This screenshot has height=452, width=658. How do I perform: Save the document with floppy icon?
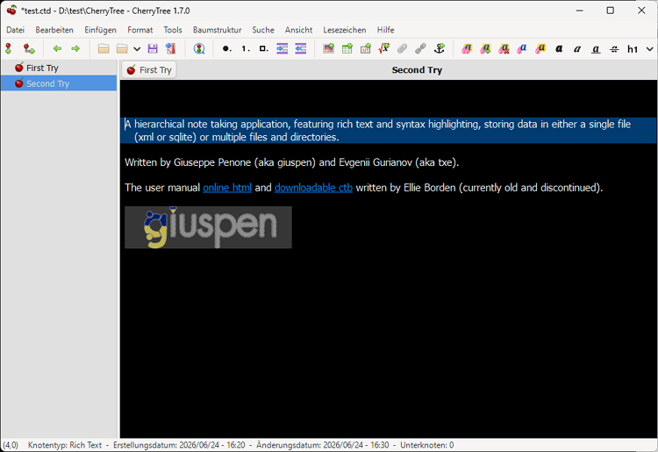[x=153, y=48]
